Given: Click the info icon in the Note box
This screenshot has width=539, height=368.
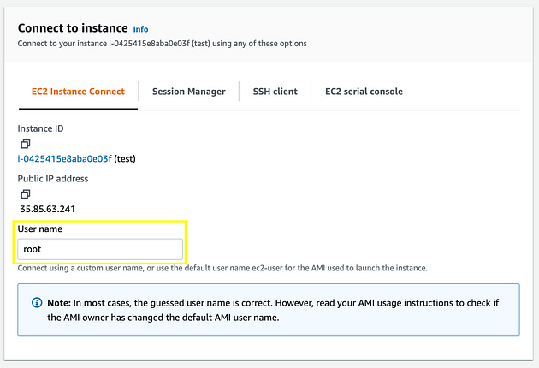Looking at the screenshot, I should click(38, 303).
